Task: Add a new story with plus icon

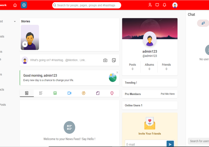Action: (25, 44)
